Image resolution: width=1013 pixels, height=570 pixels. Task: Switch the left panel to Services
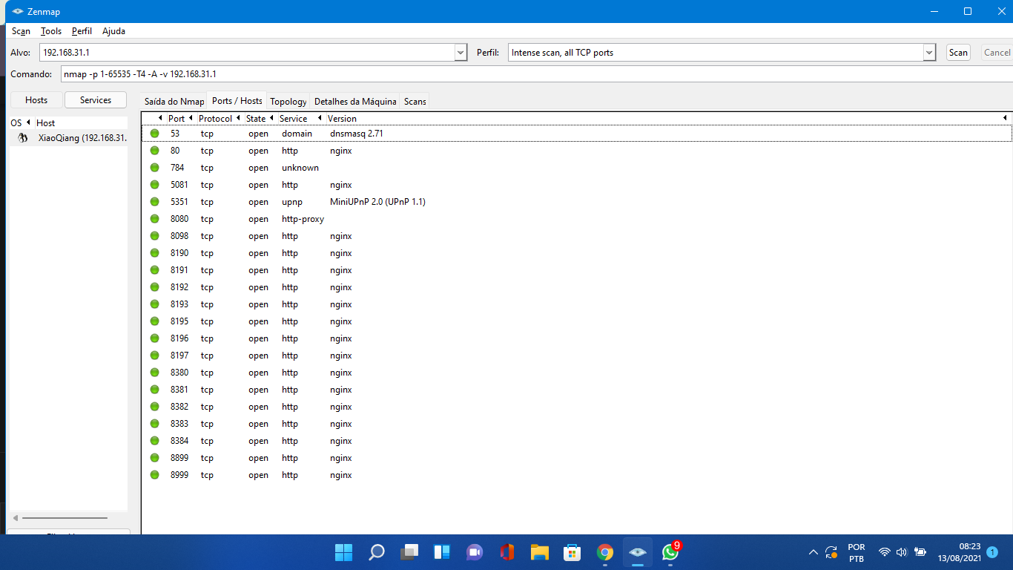click(96, 100)
